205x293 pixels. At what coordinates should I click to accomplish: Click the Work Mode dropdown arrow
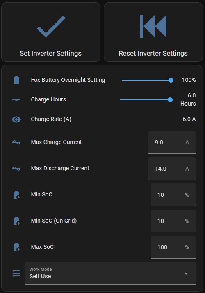coord(186,273)
